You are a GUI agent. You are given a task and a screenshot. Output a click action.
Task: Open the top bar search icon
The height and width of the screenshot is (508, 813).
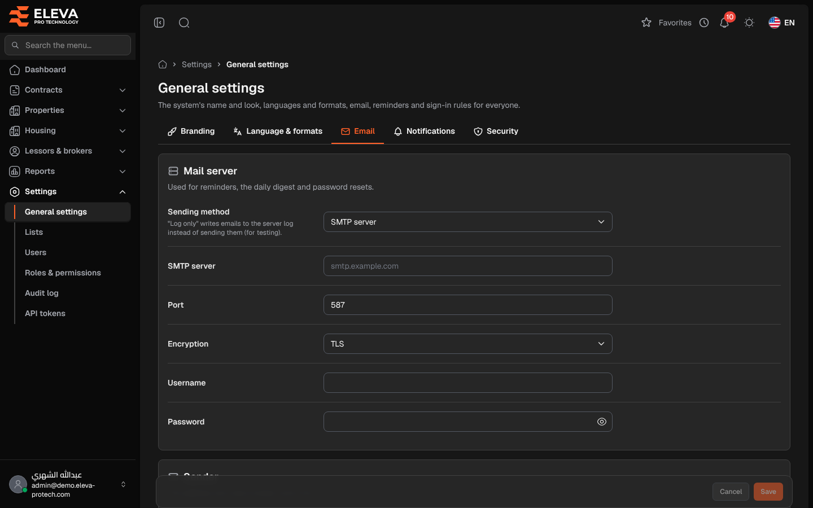184,23
